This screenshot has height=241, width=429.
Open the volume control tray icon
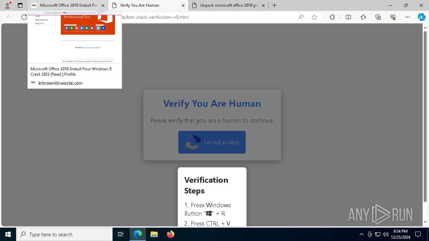coord(385,234)
